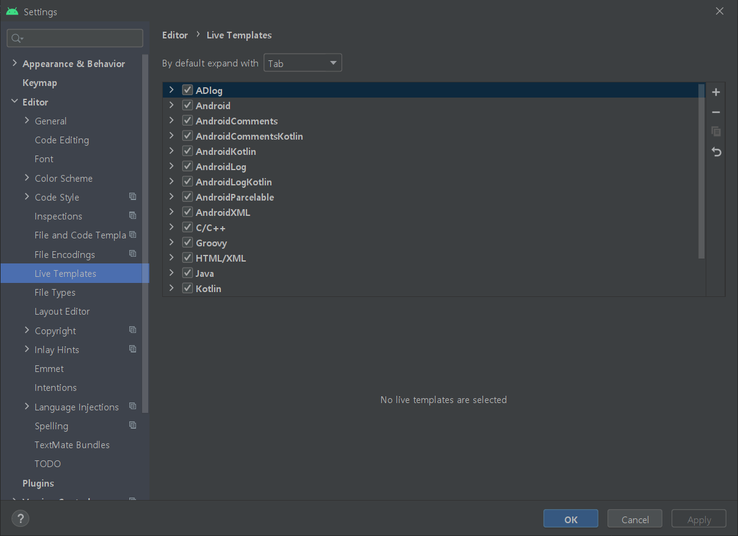Click project-level icon beside File and Code Templates

coord(132,234)
